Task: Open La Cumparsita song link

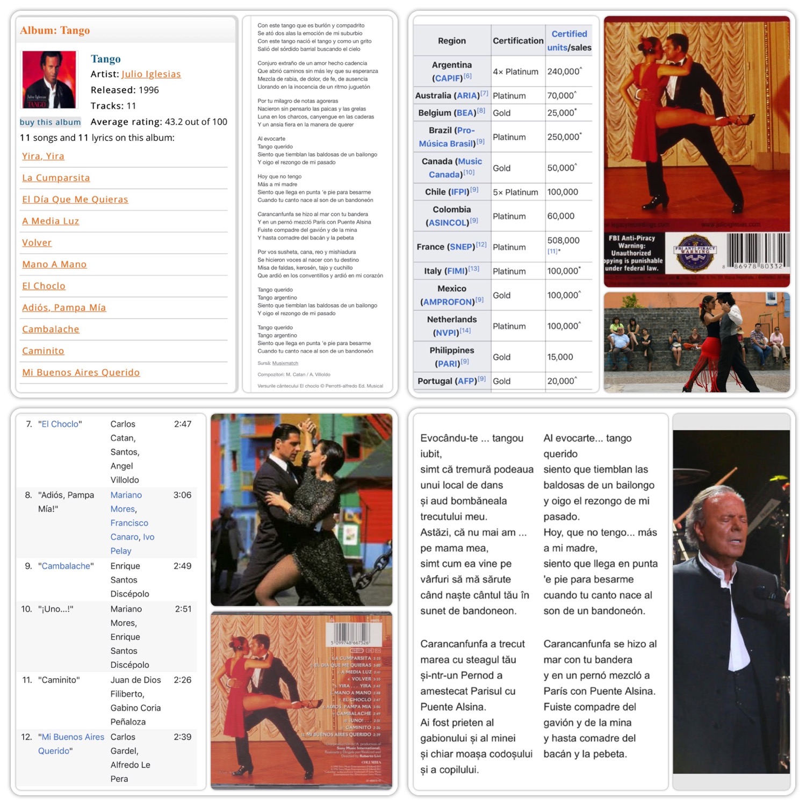Action: [x=56, y=178]
